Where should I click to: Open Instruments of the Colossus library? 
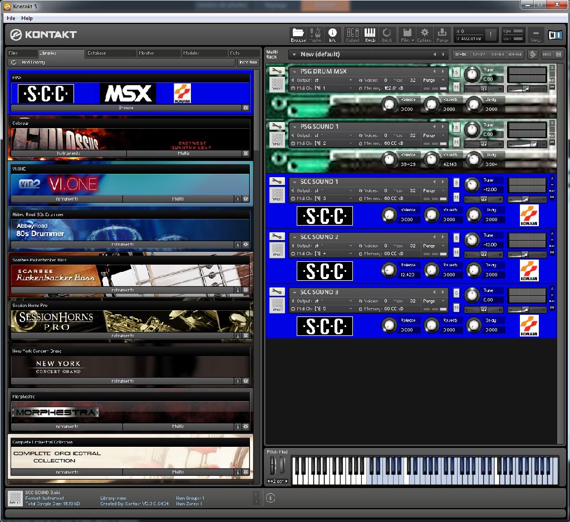click(x=68, y=153)
